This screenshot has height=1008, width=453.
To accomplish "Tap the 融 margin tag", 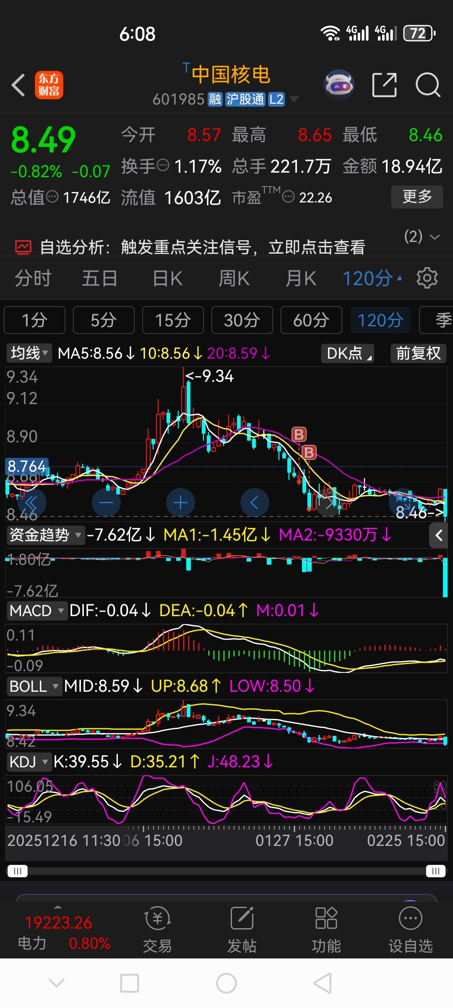I will tap(215, 100).
